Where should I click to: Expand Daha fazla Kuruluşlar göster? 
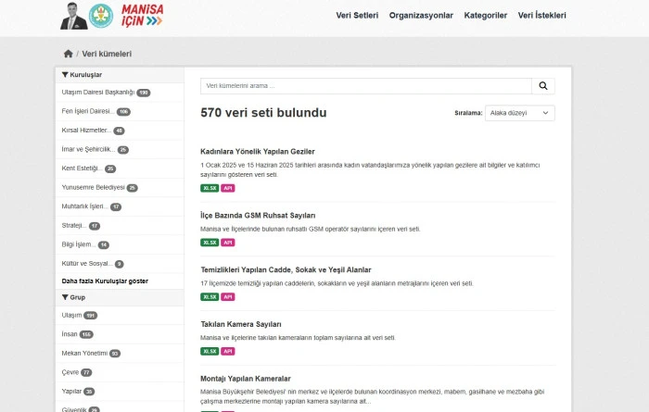(105, 281)
